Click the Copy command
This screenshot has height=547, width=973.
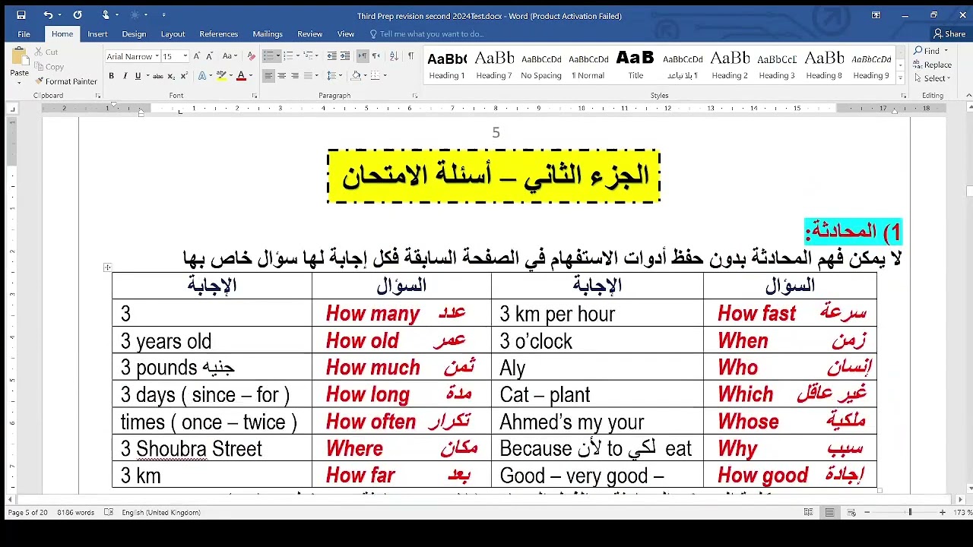(x=49, y=67)
